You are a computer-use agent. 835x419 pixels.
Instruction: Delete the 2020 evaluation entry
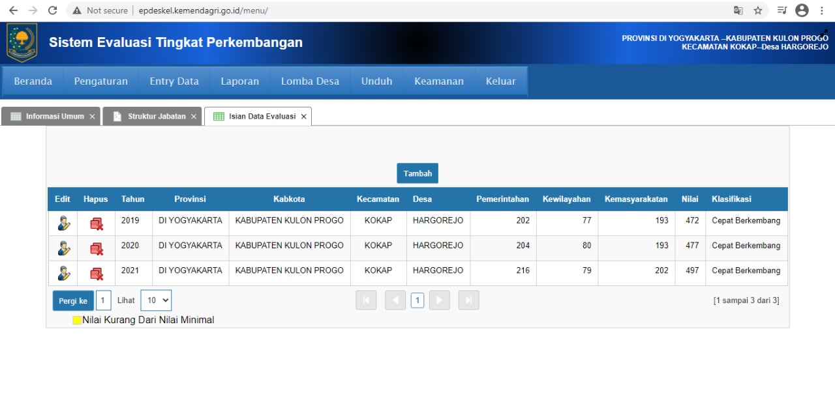click(97, 248)
